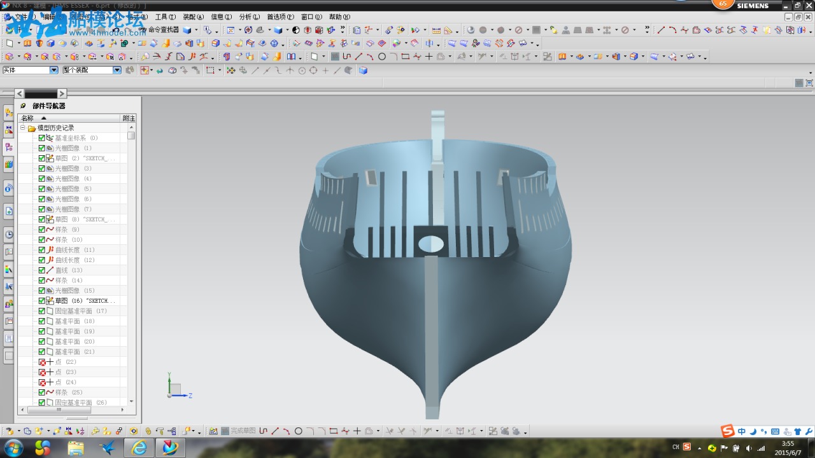Click the Windows Start button

point(13,448)
